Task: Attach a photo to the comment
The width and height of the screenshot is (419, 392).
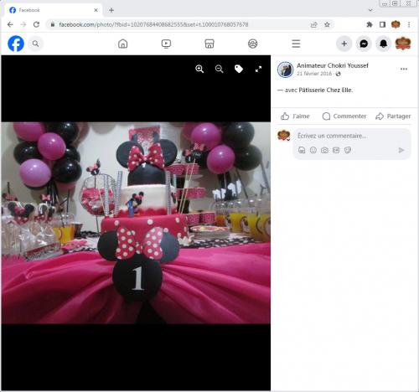Action: [324, 150]
